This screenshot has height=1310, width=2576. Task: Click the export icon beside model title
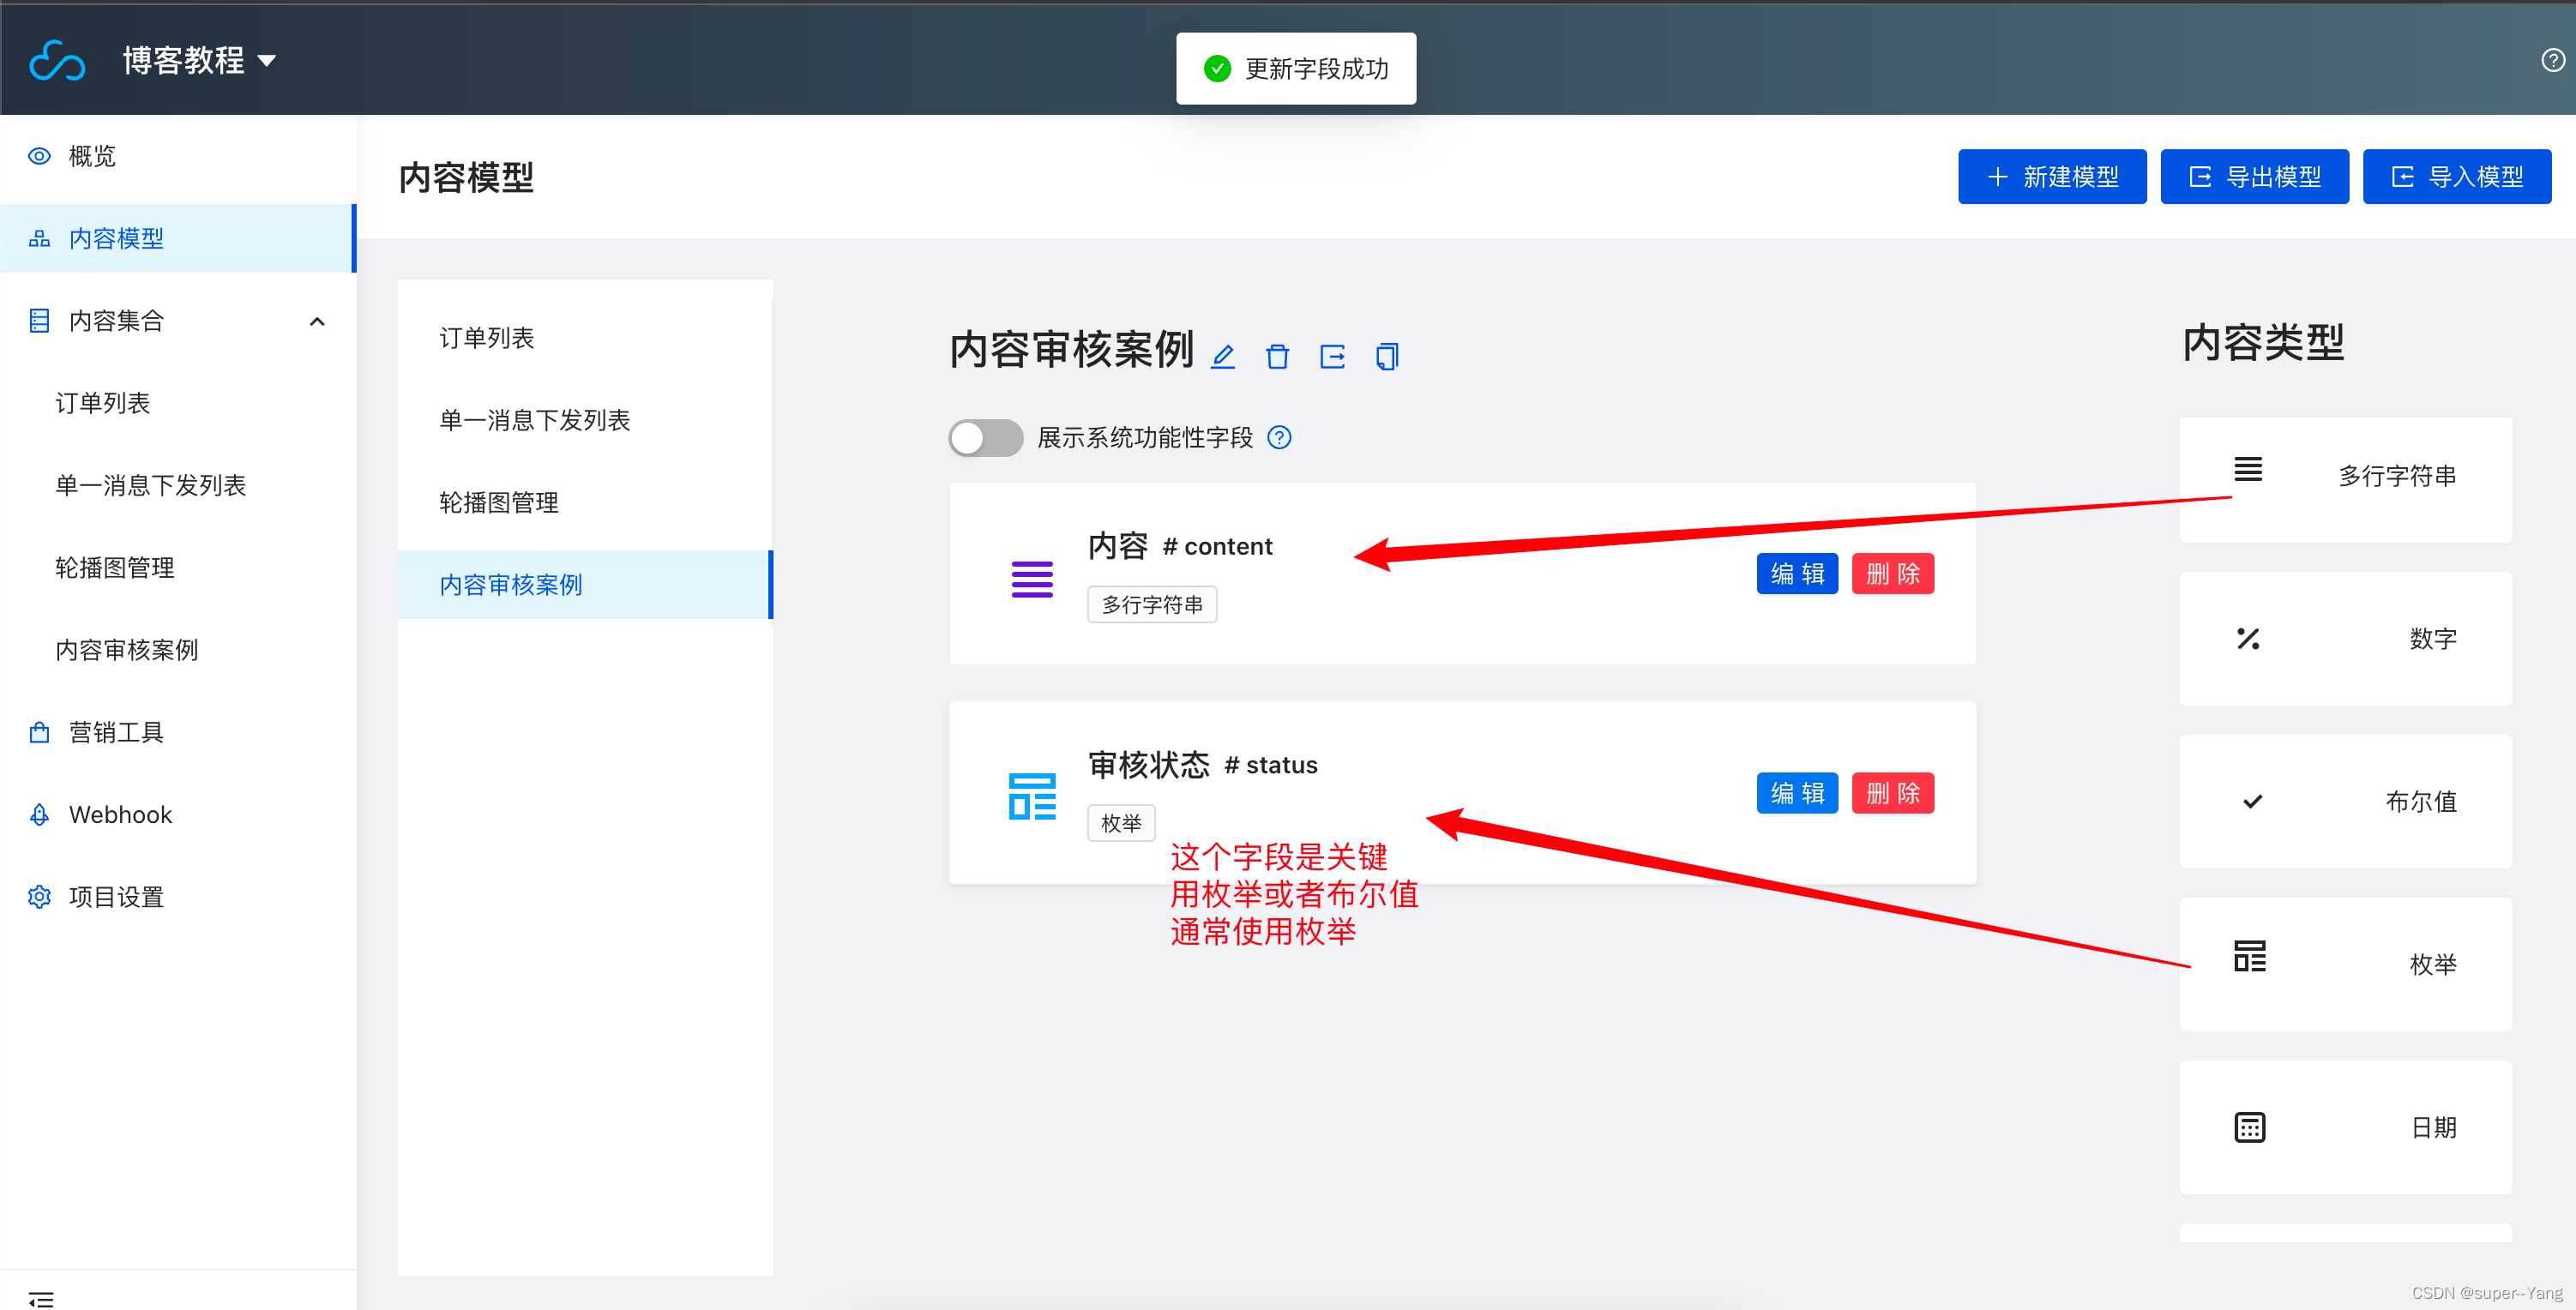pos(1332,356)
